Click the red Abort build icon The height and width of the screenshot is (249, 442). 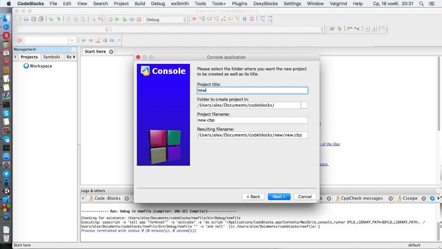click(139, 20)
